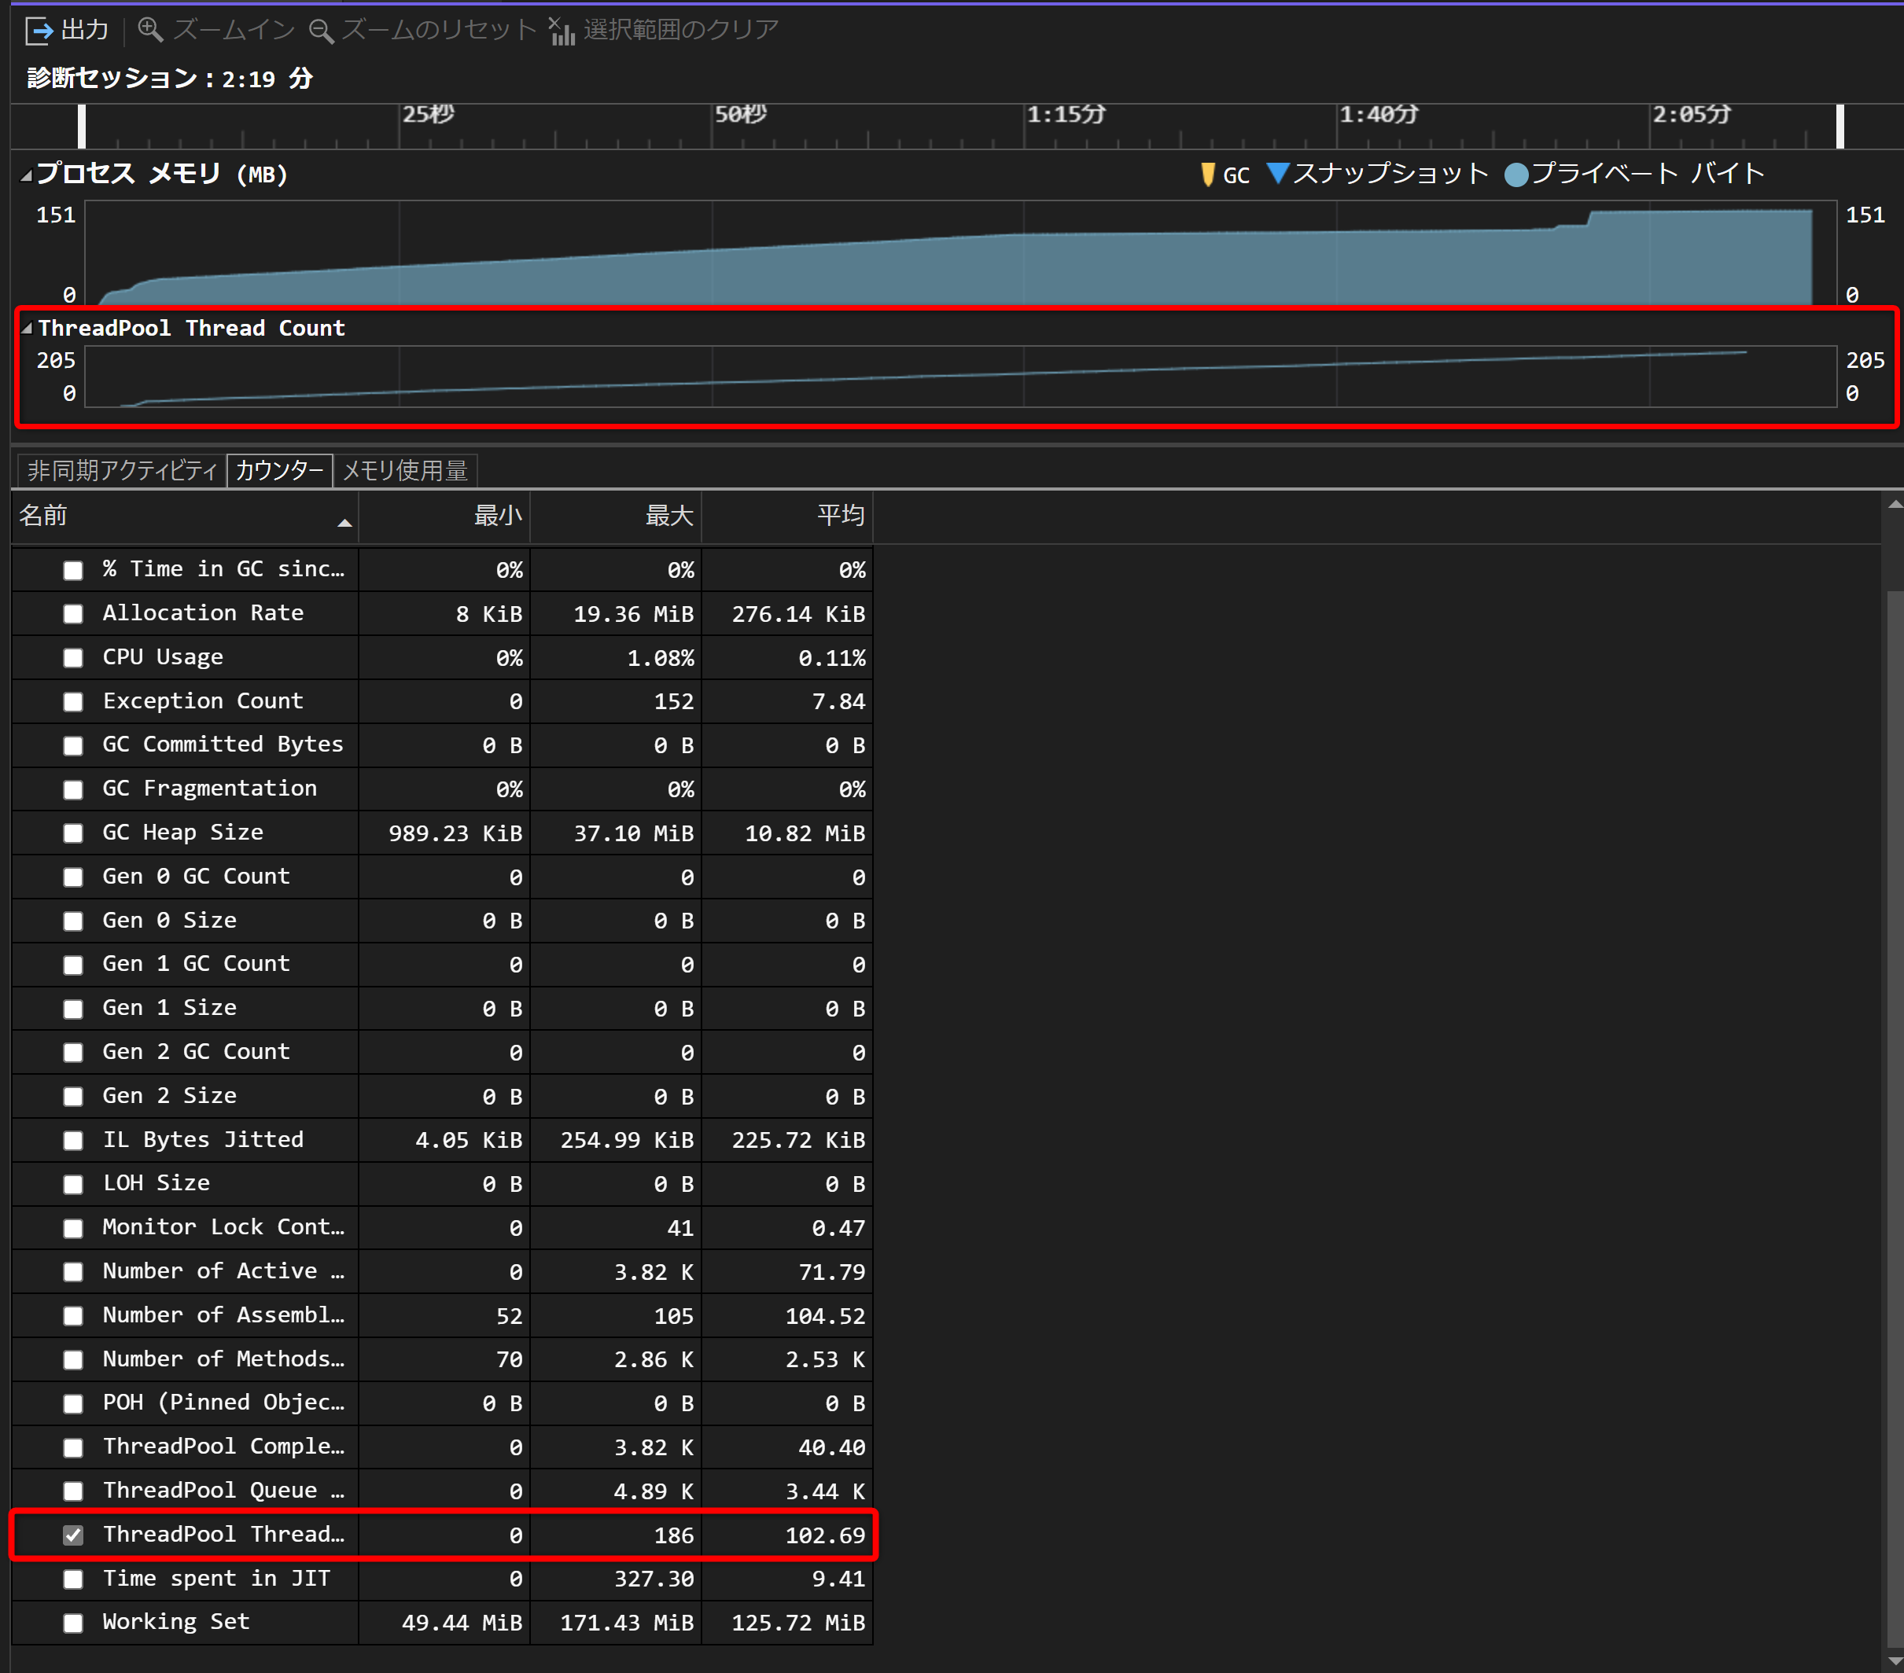
Task: Click the Clear Selection chart icon
Action: pos(561,31)
